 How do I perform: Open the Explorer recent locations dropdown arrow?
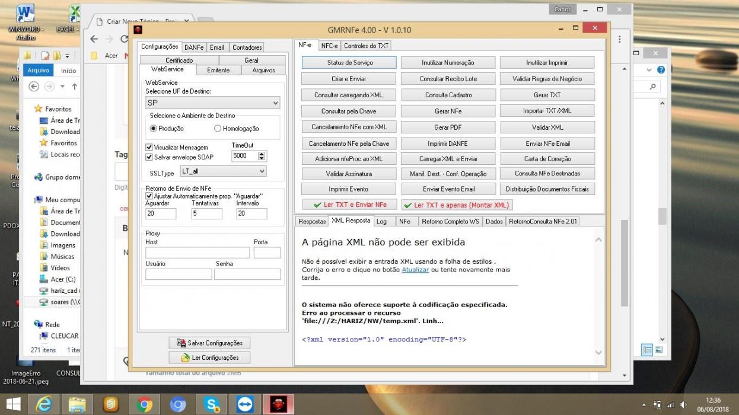tap(63, 87)
